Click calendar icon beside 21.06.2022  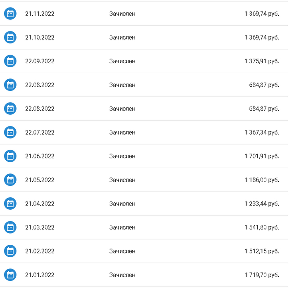[x=10, y=156]
